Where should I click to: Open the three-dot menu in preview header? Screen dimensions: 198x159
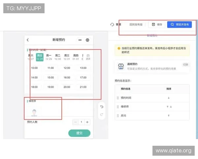(80, 40)
